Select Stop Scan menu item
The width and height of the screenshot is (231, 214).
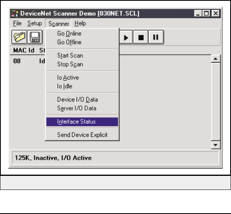click(82, 64)
